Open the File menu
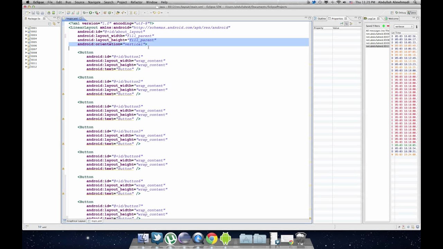443x249 pixels. 50,2
